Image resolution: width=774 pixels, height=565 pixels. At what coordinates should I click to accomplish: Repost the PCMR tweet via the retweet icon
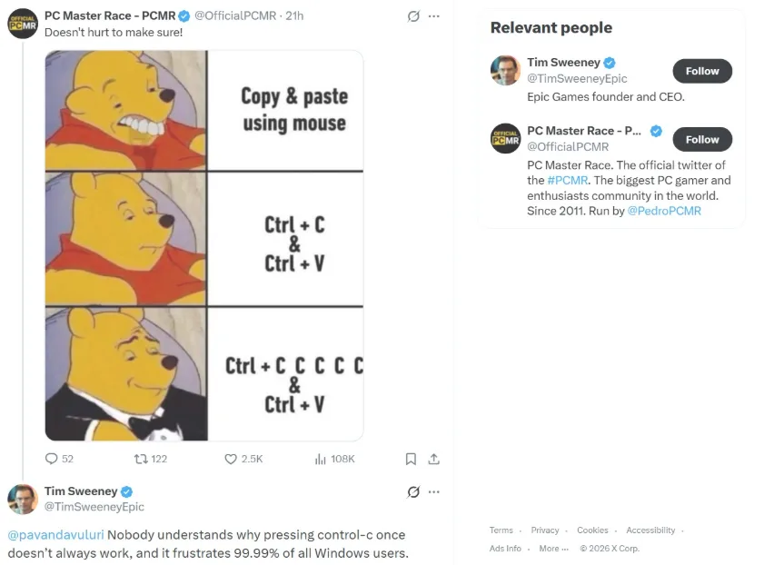141,459
